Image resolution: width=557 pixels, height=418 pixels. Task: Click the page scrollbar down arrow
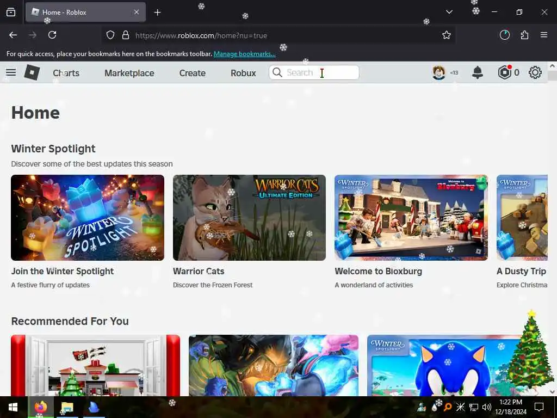click(552, 392)
